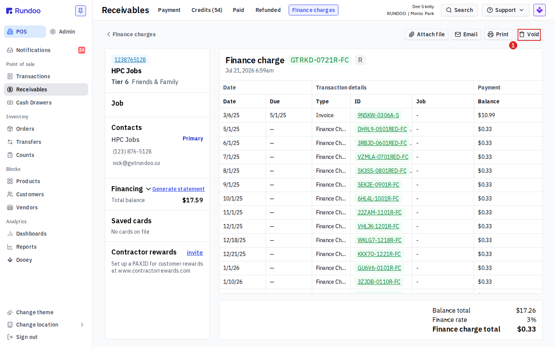Open Customers block

[x=46, y=194]
